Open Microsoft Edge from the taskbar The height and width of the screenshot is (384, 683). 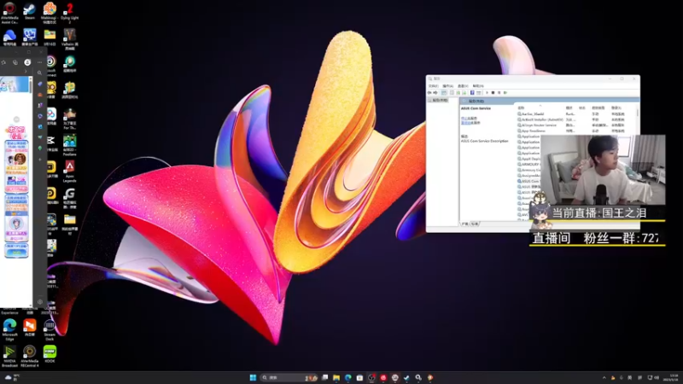(348, 377)
